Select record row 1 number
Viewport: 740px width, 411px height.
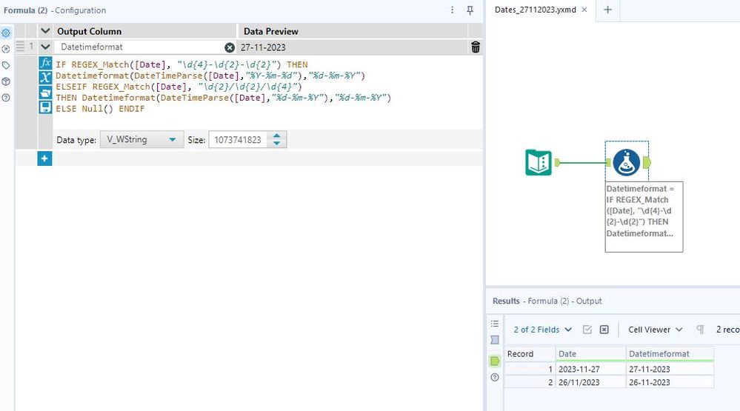(530, 369)
